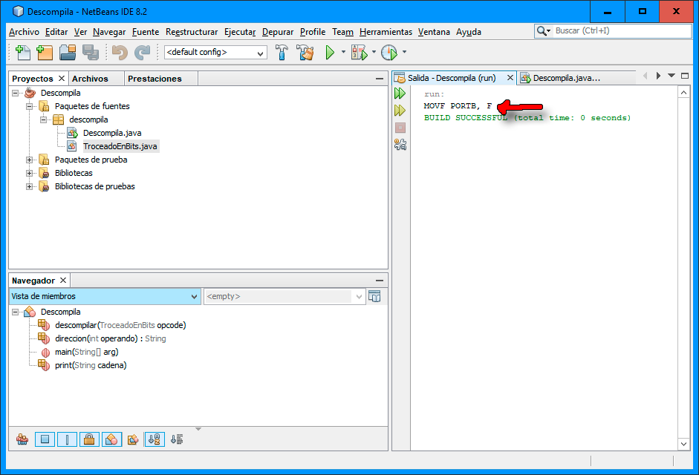
Task: Expand Bibliotecas de pruebas node
Action: [x=30, y=187]
